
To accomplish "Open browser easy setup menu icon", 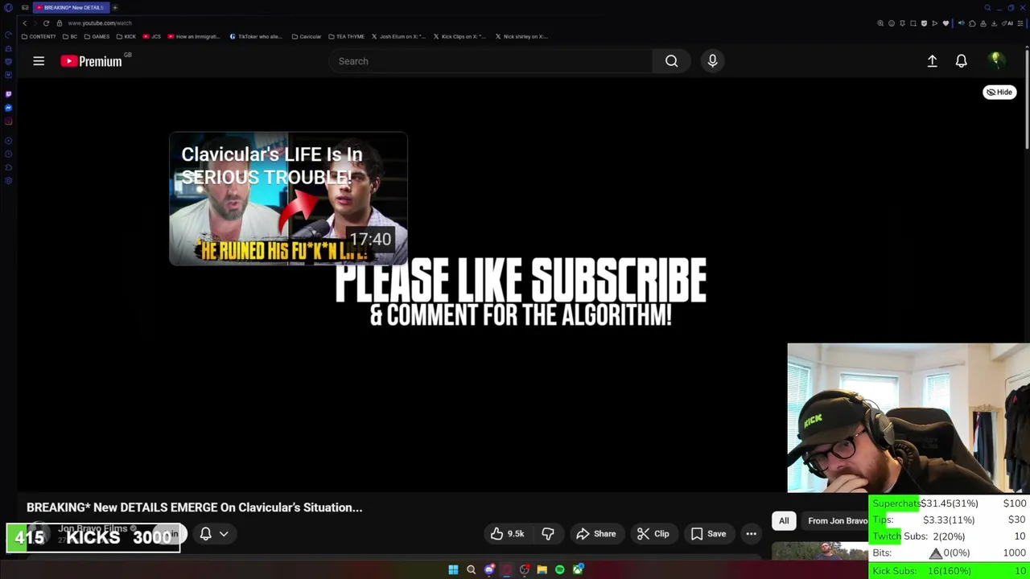I will [1020, 23].
